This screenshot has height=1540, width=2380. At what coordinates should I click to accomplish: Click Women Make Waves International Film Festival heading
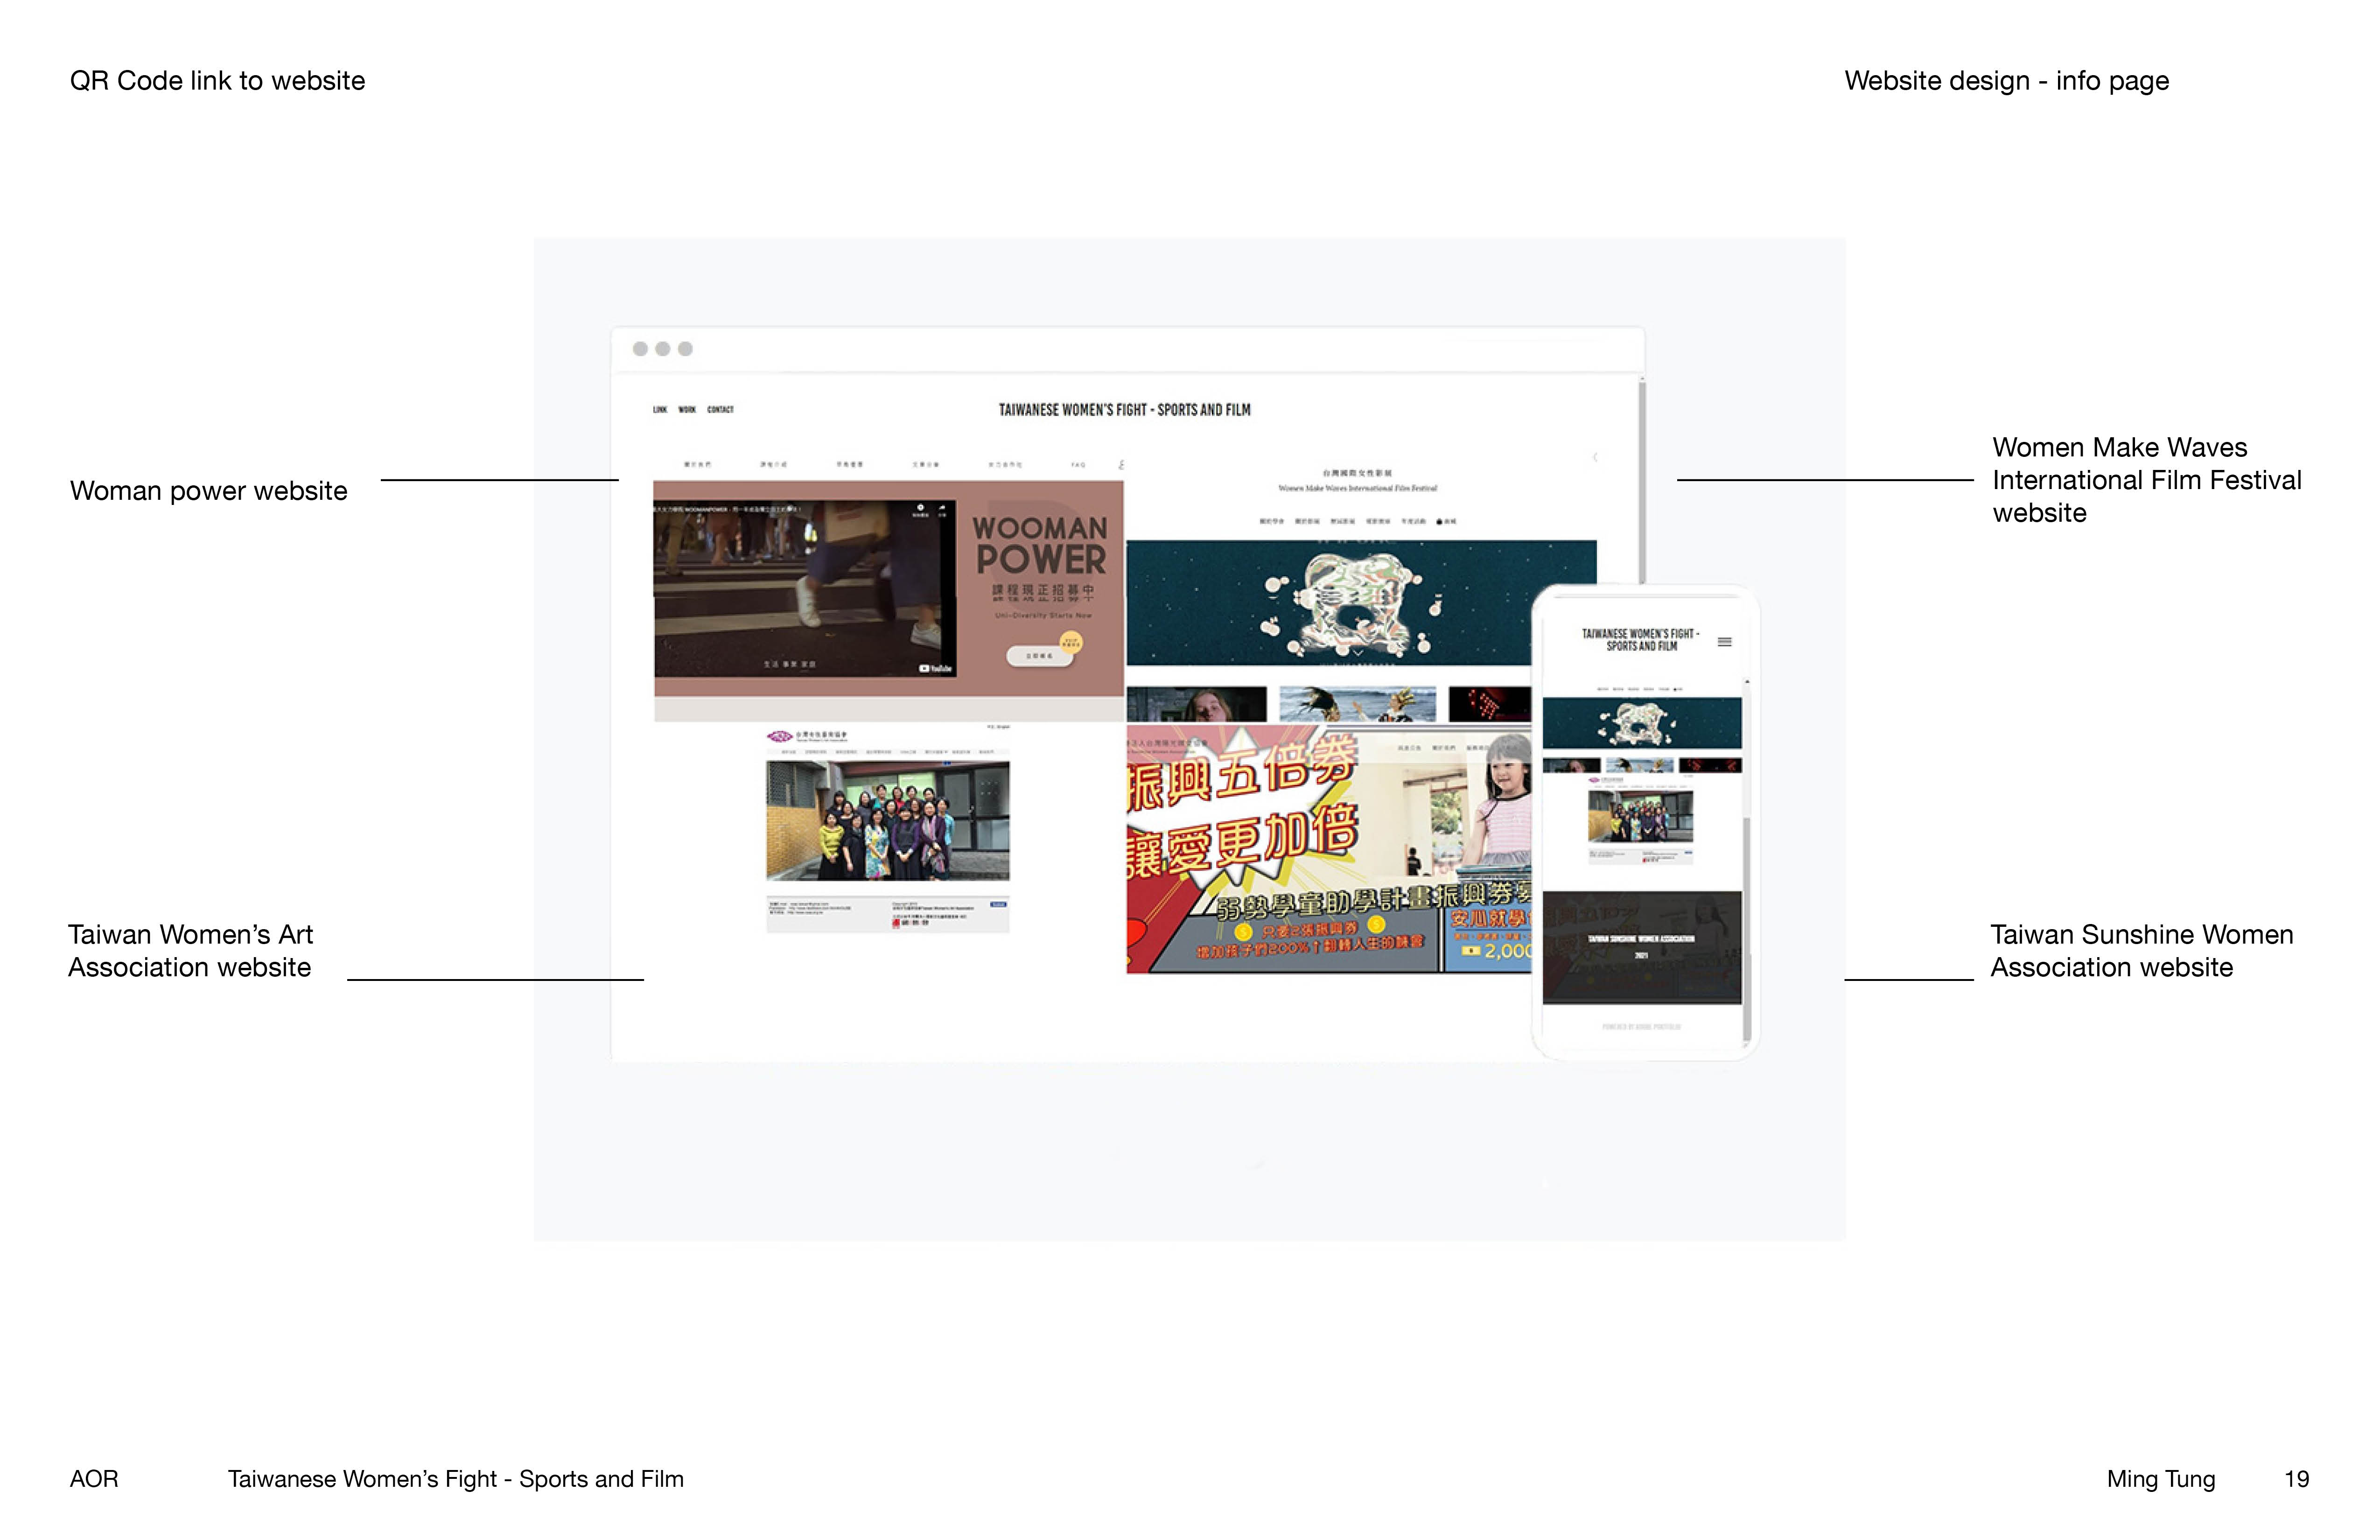1357,488
